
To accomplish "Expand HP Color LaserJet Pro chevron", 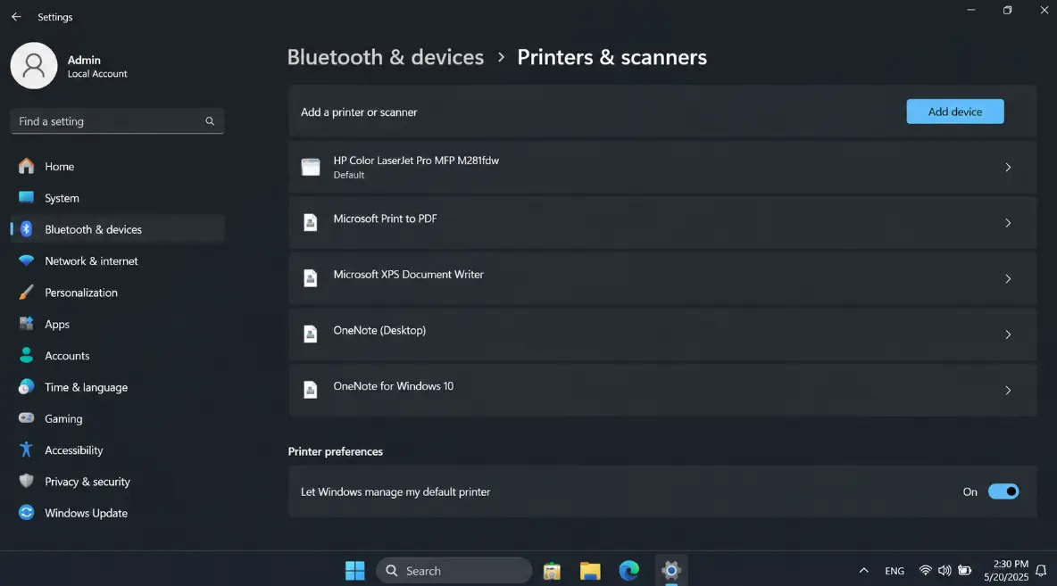I will pyautogui.click(x=1008, y=167).
